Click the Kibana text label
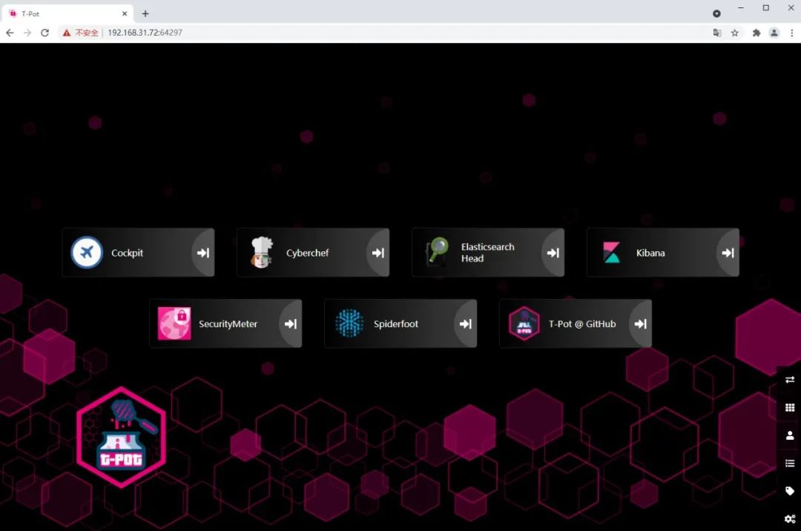The image size is (801, 531). coord(650,253)
